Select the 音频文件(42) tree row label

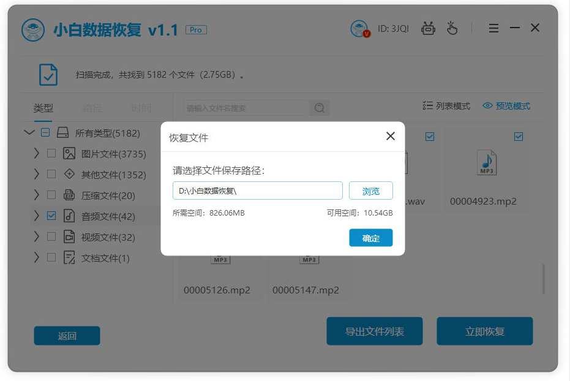click(x=108, y=216)
